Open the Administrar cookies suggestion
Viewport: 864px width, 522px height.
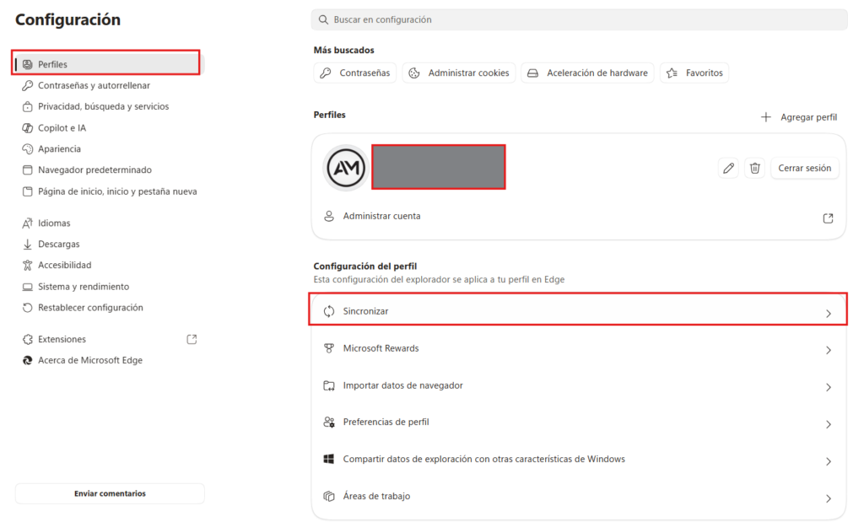coord(459,73)
